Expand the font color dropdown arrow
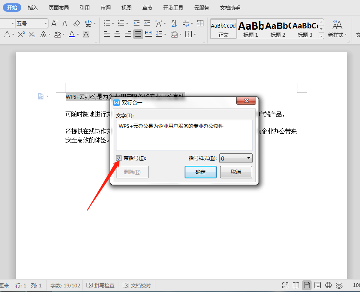Viewport: 360px width, 292px height. (x=78, y=35)
